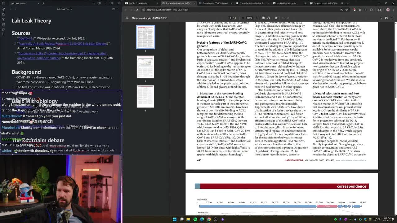The image size is (397, 223).
Task: Click the 156% zoom level field
Action: point(249,18)
